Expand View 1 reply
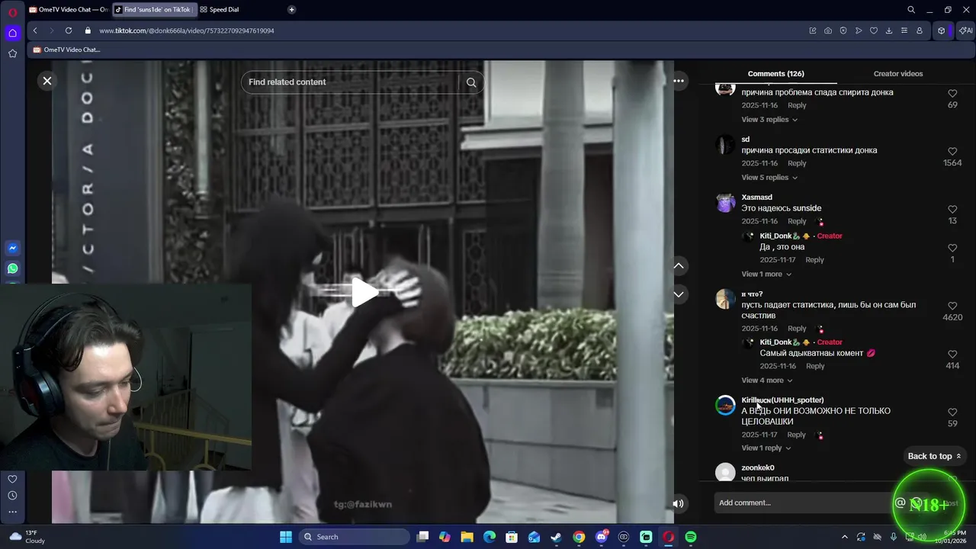 [x=766, y=448]
